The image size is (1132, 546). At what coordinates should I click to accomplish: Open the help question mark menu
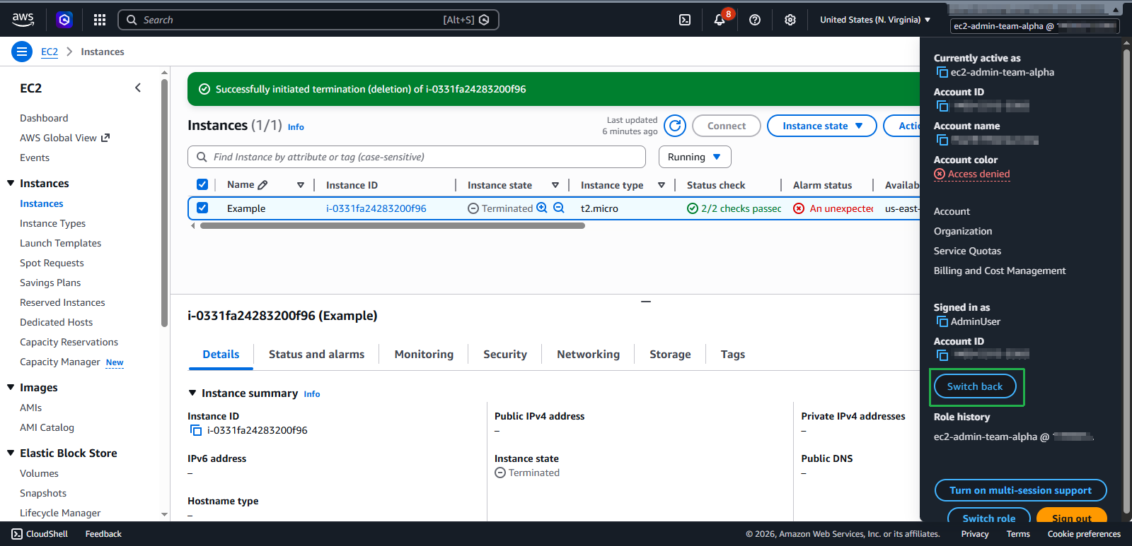(755, 20)
